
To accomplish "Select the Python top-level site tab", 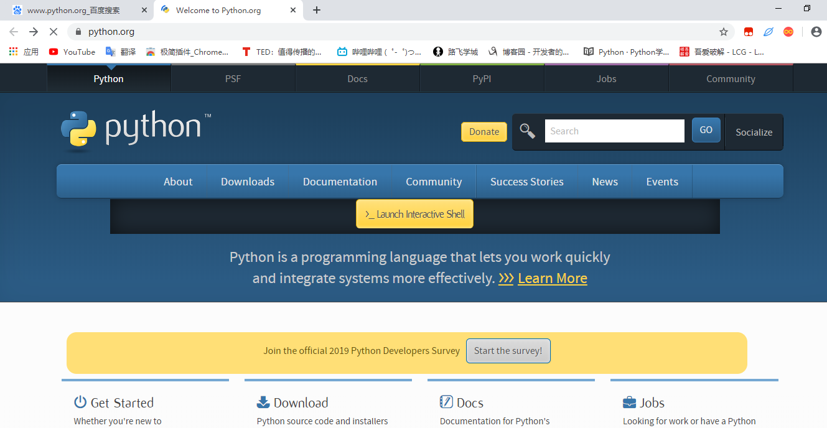I will click(109, 79).
